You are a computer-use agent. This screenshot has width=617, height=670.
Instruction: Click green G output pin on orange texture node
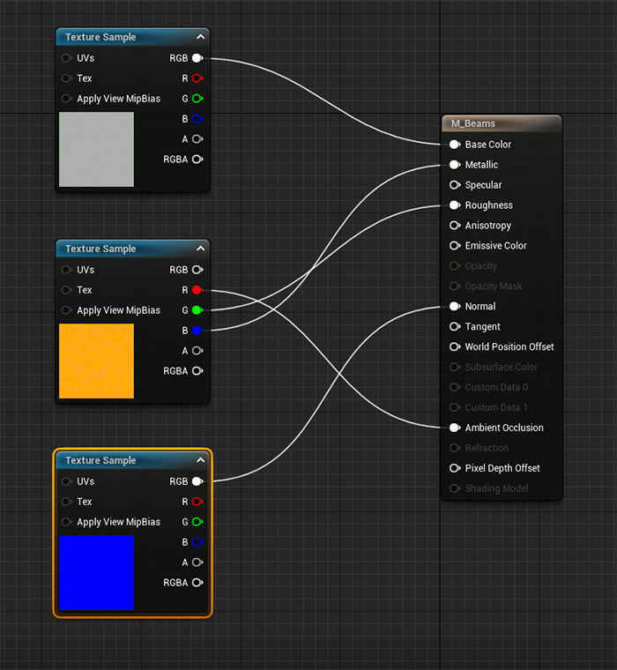[197, 310]
